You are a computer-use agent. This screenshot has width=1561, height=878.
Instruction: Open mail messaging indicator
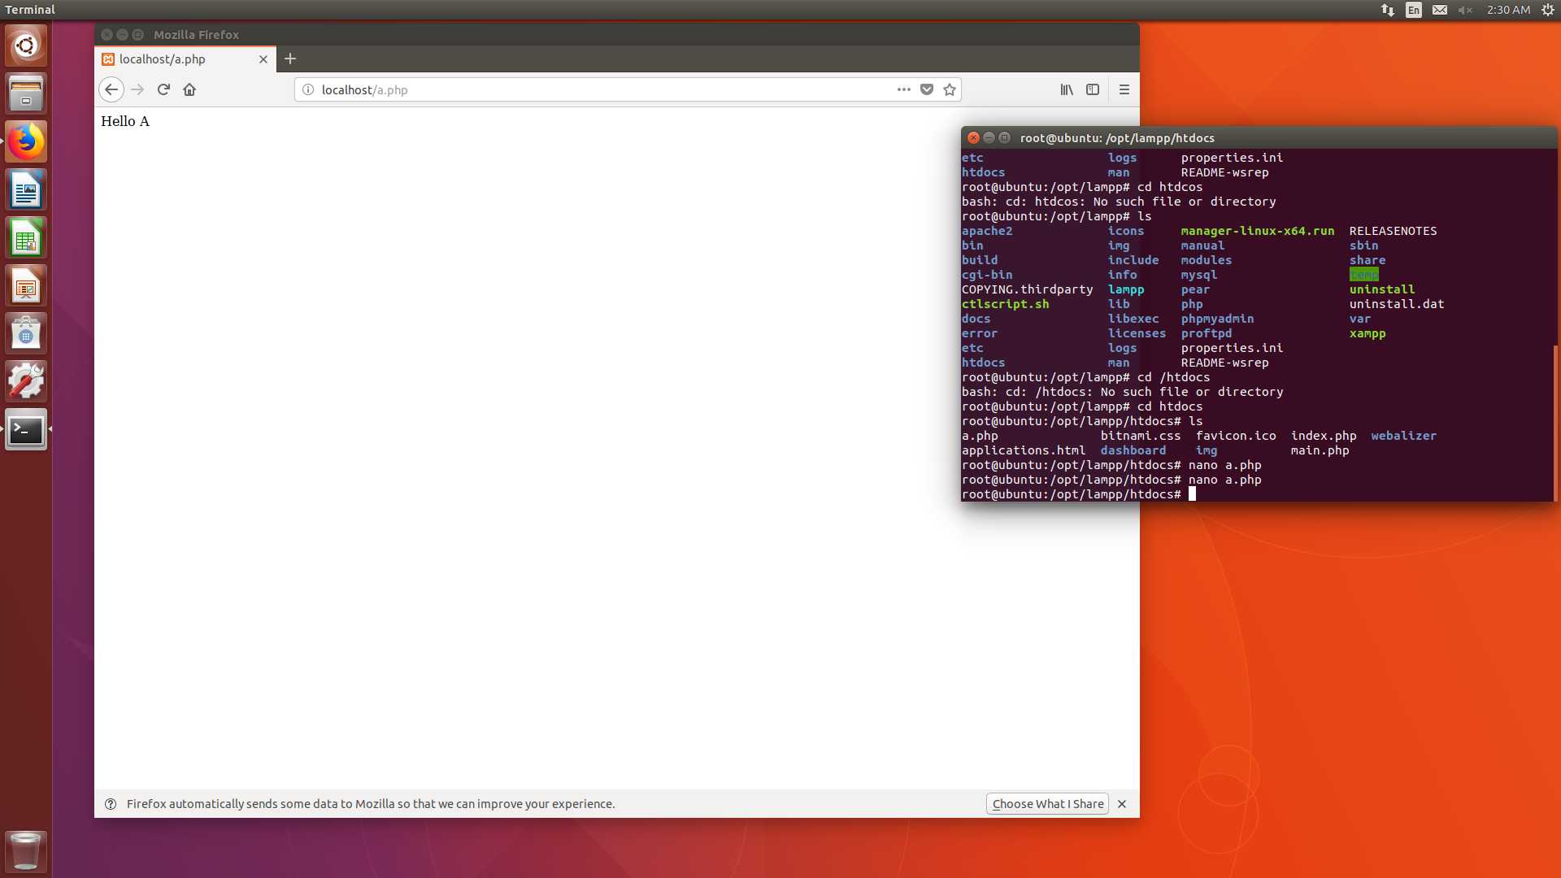(1440, 10)
